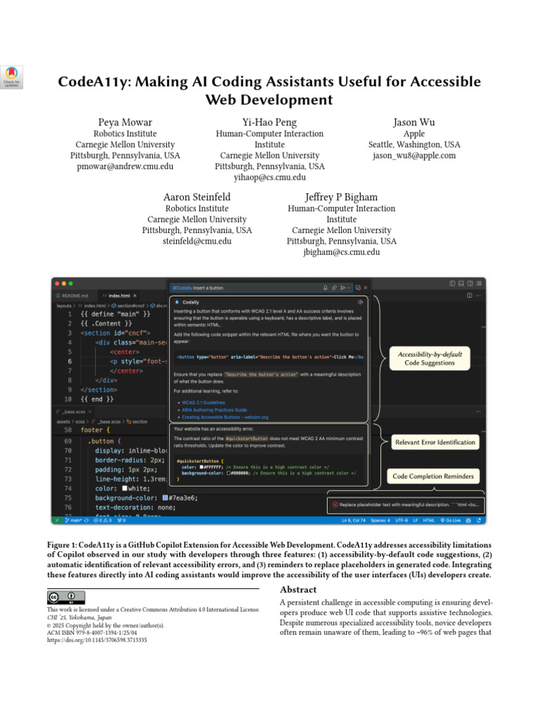
Task: Click the email pmowar@andrew.cmu.edu
Action: pyautogui.click(x=125, y=166)
